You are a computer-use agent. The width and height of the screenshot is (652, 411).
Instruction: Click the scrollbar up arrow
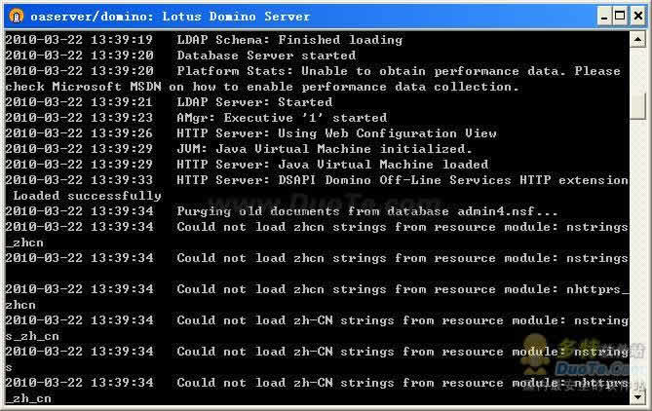point(637,40)
